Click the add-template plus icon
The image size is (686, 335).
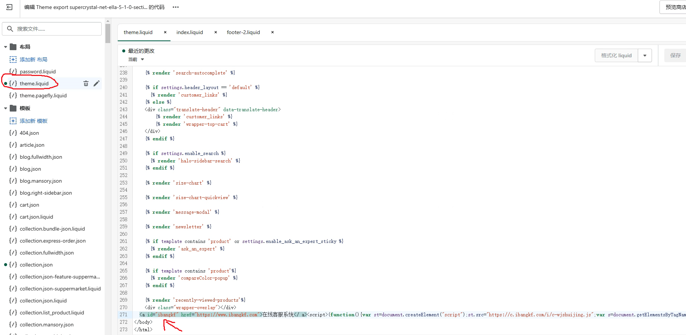(13, 121)
